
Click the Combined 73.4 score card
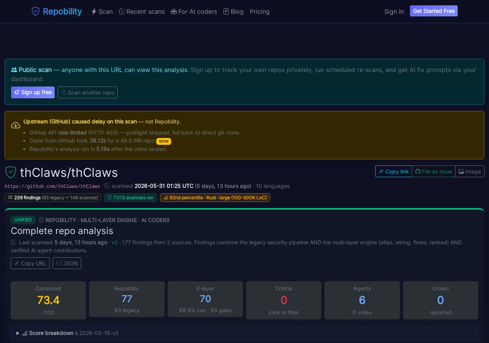(48, 300)
